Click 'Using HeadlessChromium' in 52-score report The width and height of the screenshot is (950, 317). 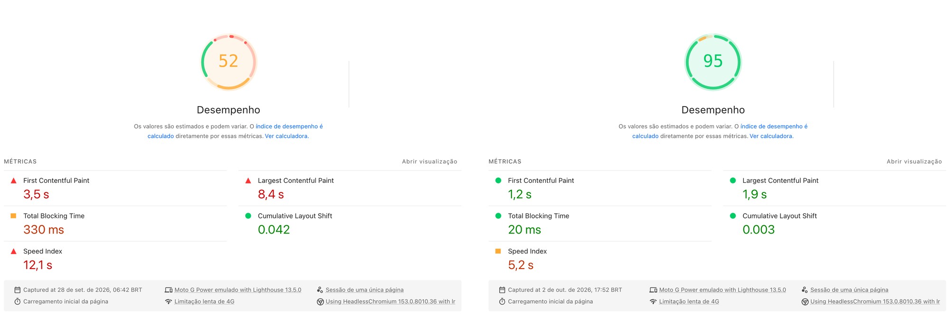[x=390, y=302]
